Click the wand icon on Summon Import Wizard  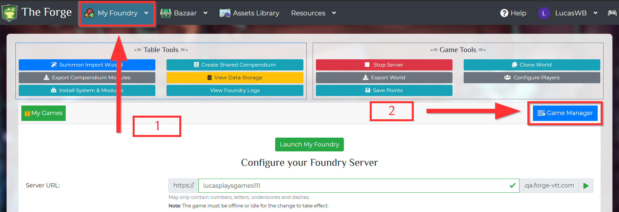coord(54,65)
